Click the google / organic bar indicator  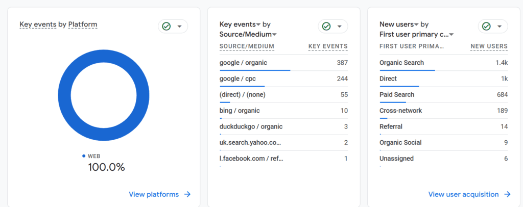coord(255,70)
